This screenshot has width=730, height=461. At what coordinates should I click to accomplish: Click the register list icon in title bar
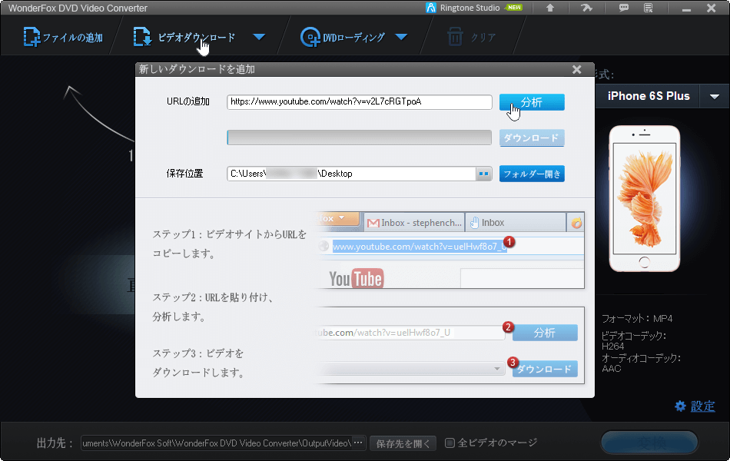tap(648, 8)
